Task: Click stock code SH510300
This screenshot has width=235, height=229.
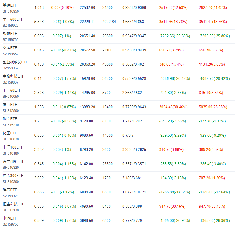Action: click(x=11, y=182)
